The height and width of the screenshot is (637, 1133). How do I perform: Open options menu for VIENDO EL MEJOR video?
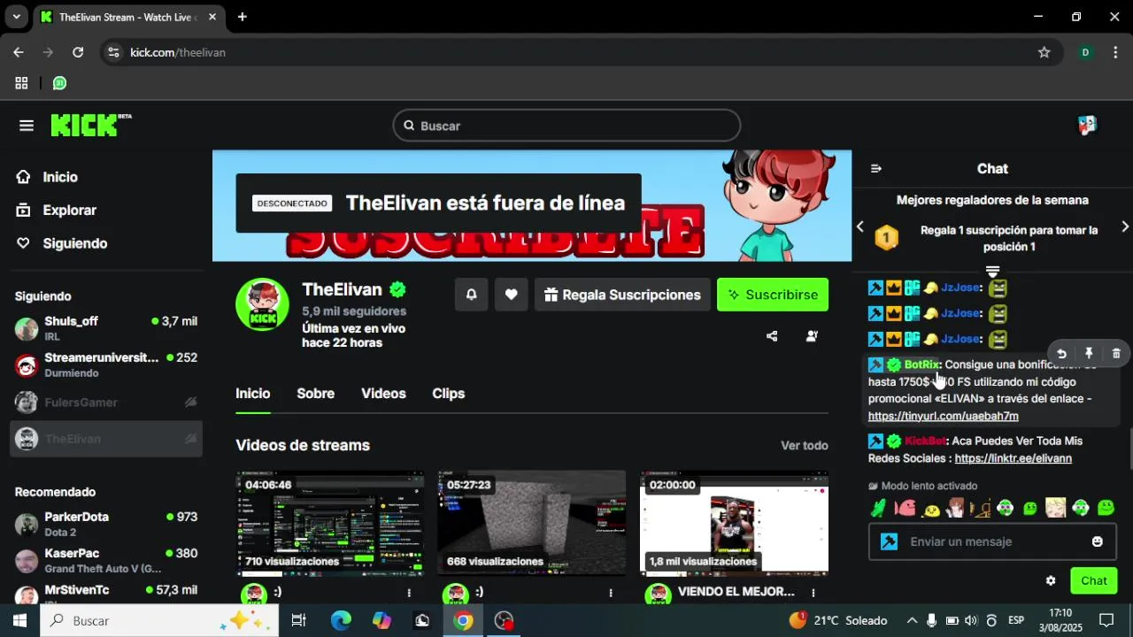click(x=813, y=593)
